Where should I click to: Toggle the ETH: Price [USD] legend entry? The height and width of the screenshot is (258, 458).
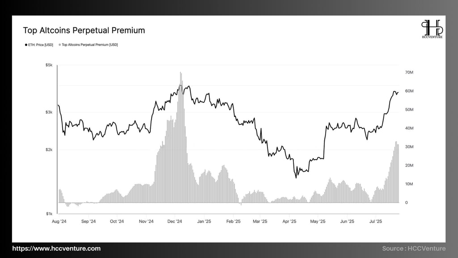[x=39, y=45]
